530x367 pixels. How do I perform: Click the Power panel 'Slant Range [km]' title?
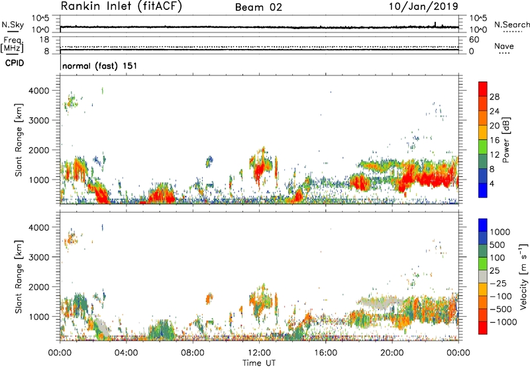[x=19, y=140]
